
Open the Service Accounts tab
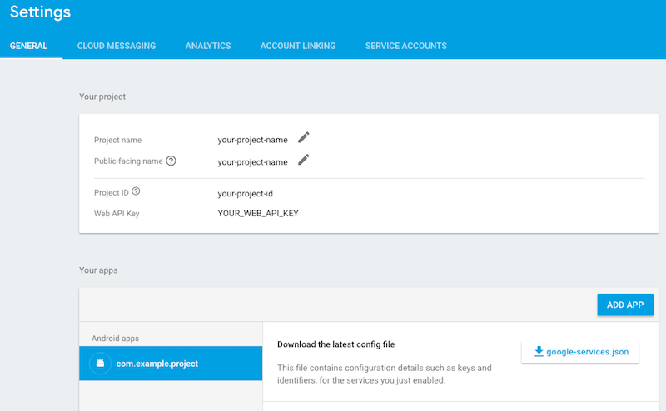(406, 46)
